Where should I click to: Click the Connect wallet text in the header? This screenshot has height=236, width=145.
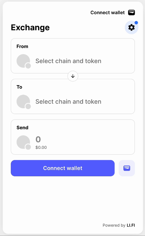[x=108, y=12]
